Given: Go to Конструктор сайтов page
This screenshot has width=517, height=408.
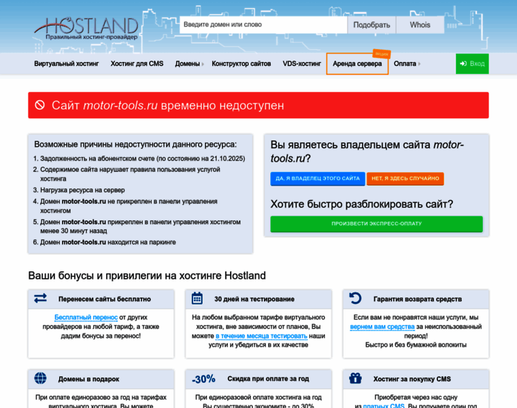Looking at the screenshot, I should pos(241,64).
